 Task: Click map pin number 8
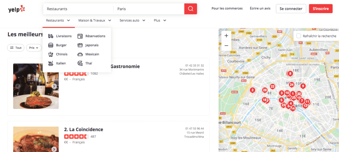(x=290, y=74)
